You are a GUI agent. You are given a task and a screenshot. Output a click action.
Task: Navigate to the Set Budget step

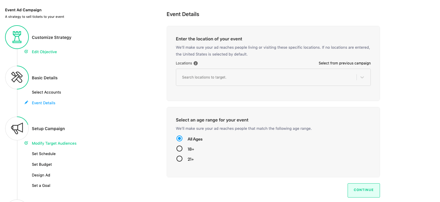pyautogui.click(x=42, y=165)
